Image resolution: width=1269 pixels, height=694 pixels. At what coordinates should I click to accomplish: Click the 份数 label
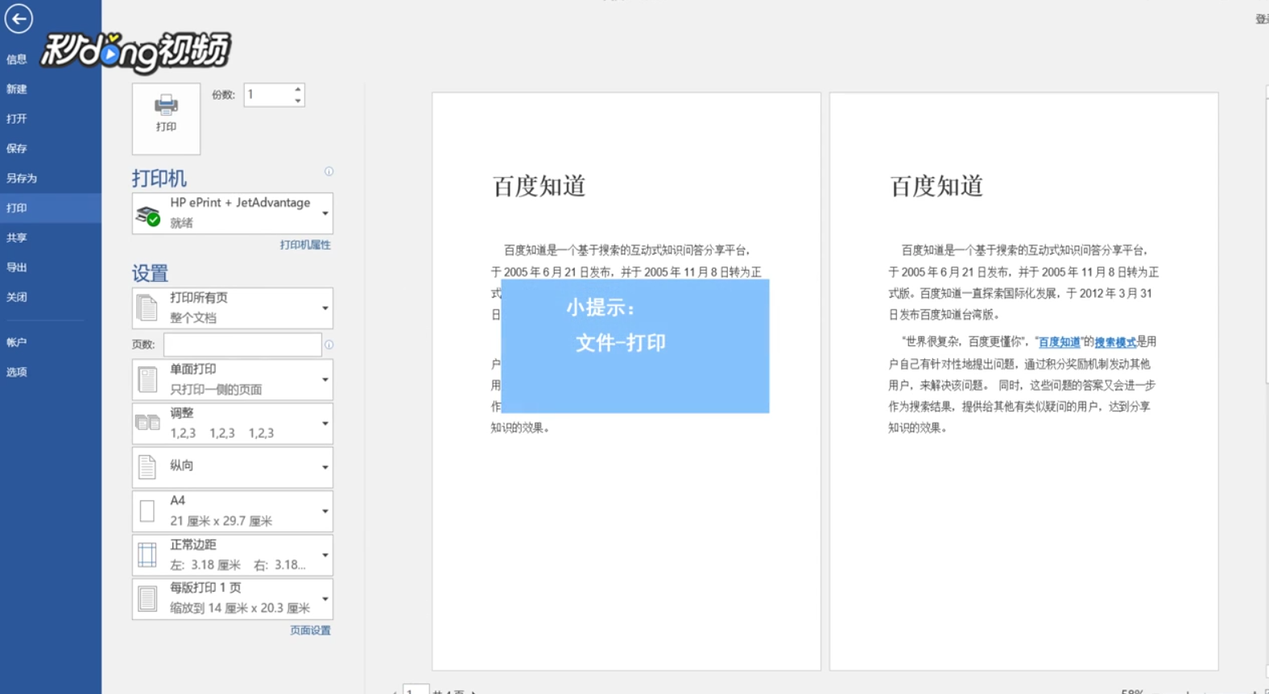(223, 95)
